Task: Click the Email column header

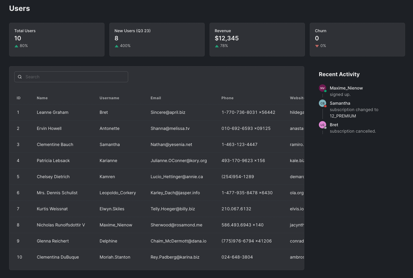Action: coord(156,98)
